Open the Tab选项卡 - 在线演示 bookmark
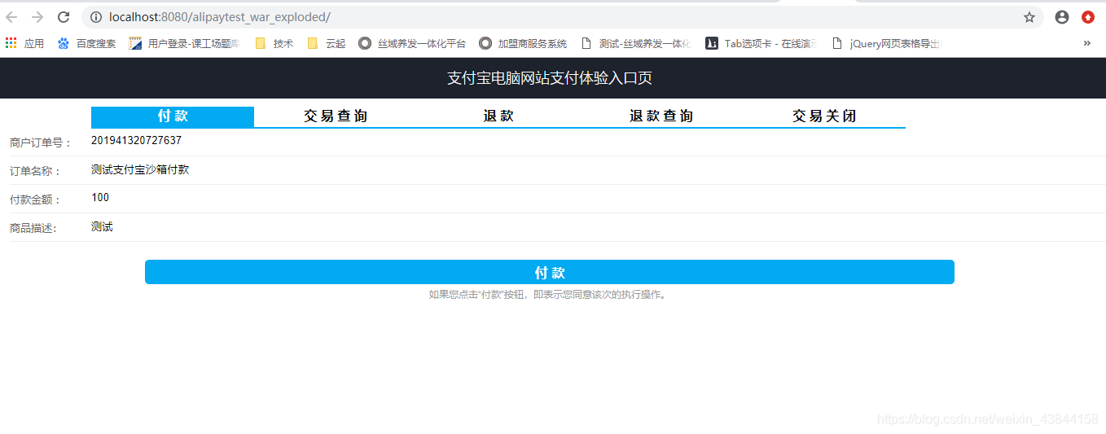Image resolution: width=1106 pixels, height=434 pixels. tap(761, 43)
